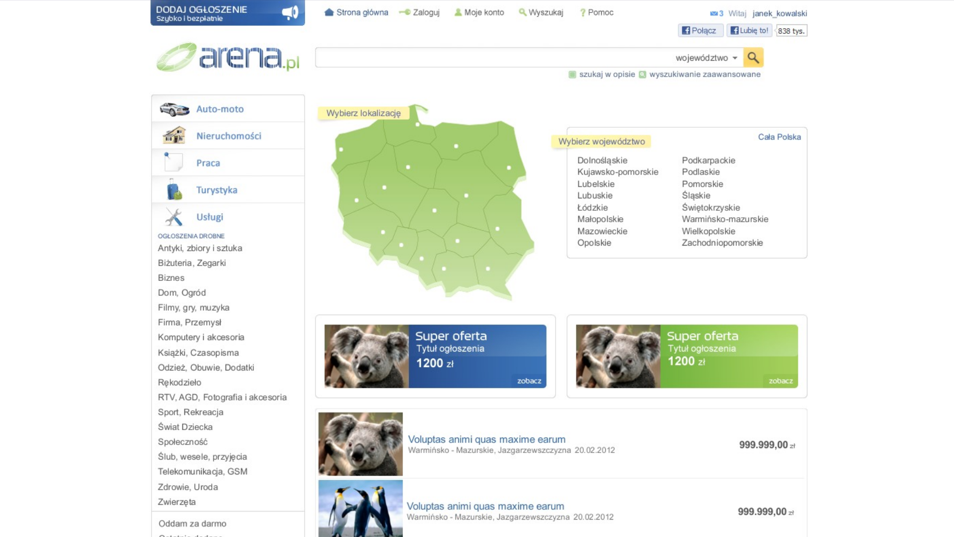
Task: Click inside the main search field
Action: pos(492,58)
